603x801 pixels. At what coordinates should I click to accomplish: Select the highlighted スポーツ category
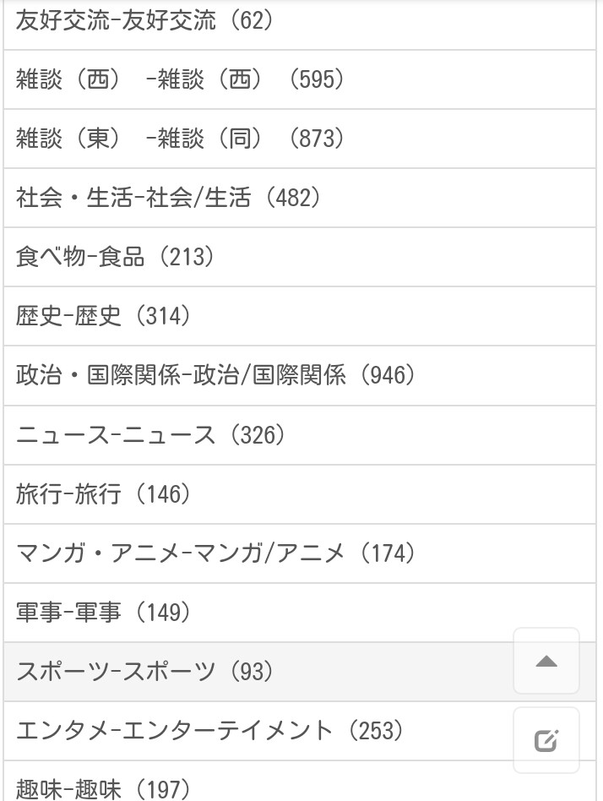click(x=144, y=672)
